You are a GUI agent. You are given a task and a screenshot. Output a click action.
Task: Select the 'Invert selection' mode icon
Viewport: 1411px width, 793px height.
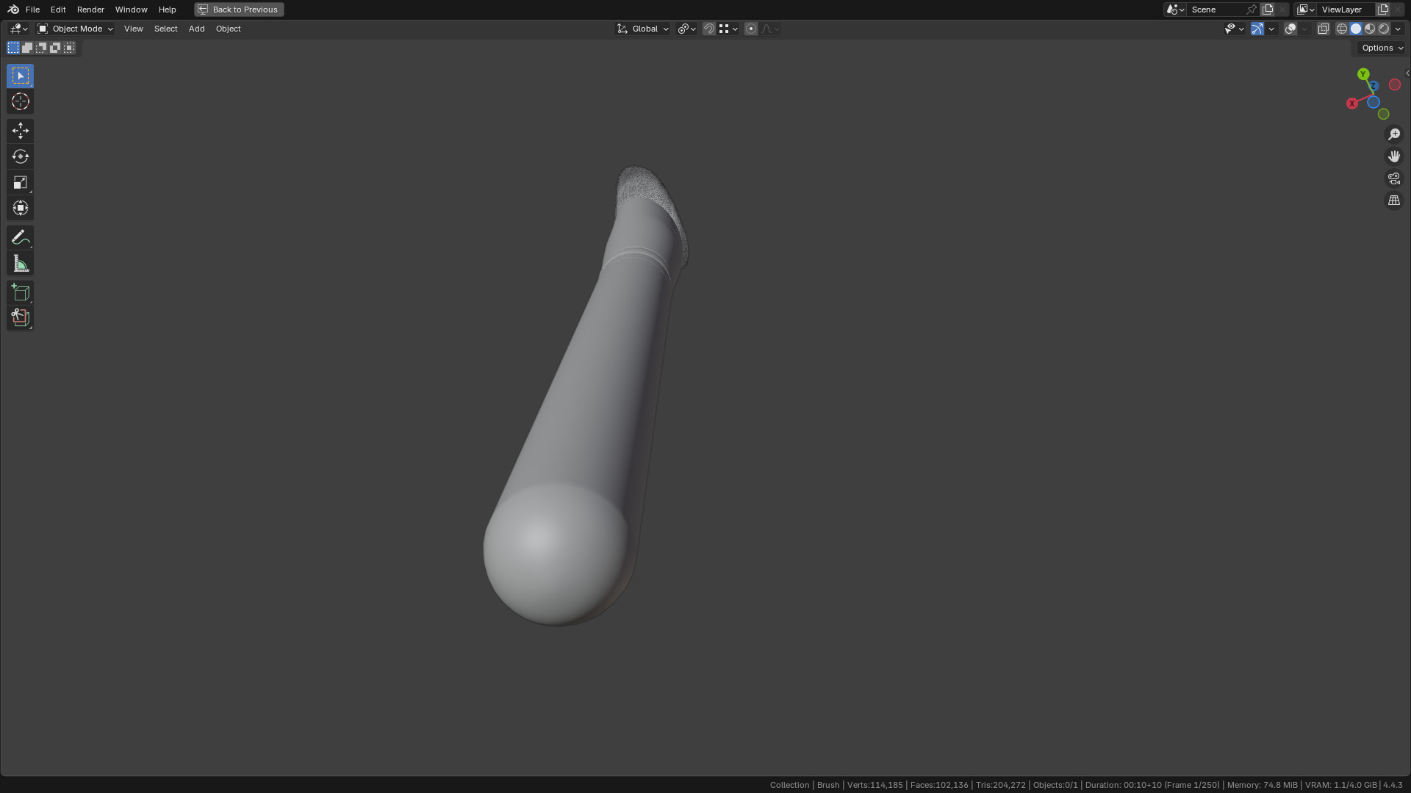(x=55, y=48)
